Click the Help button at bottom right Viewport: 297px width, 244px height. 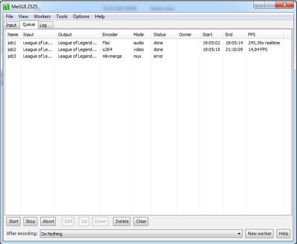283,233
